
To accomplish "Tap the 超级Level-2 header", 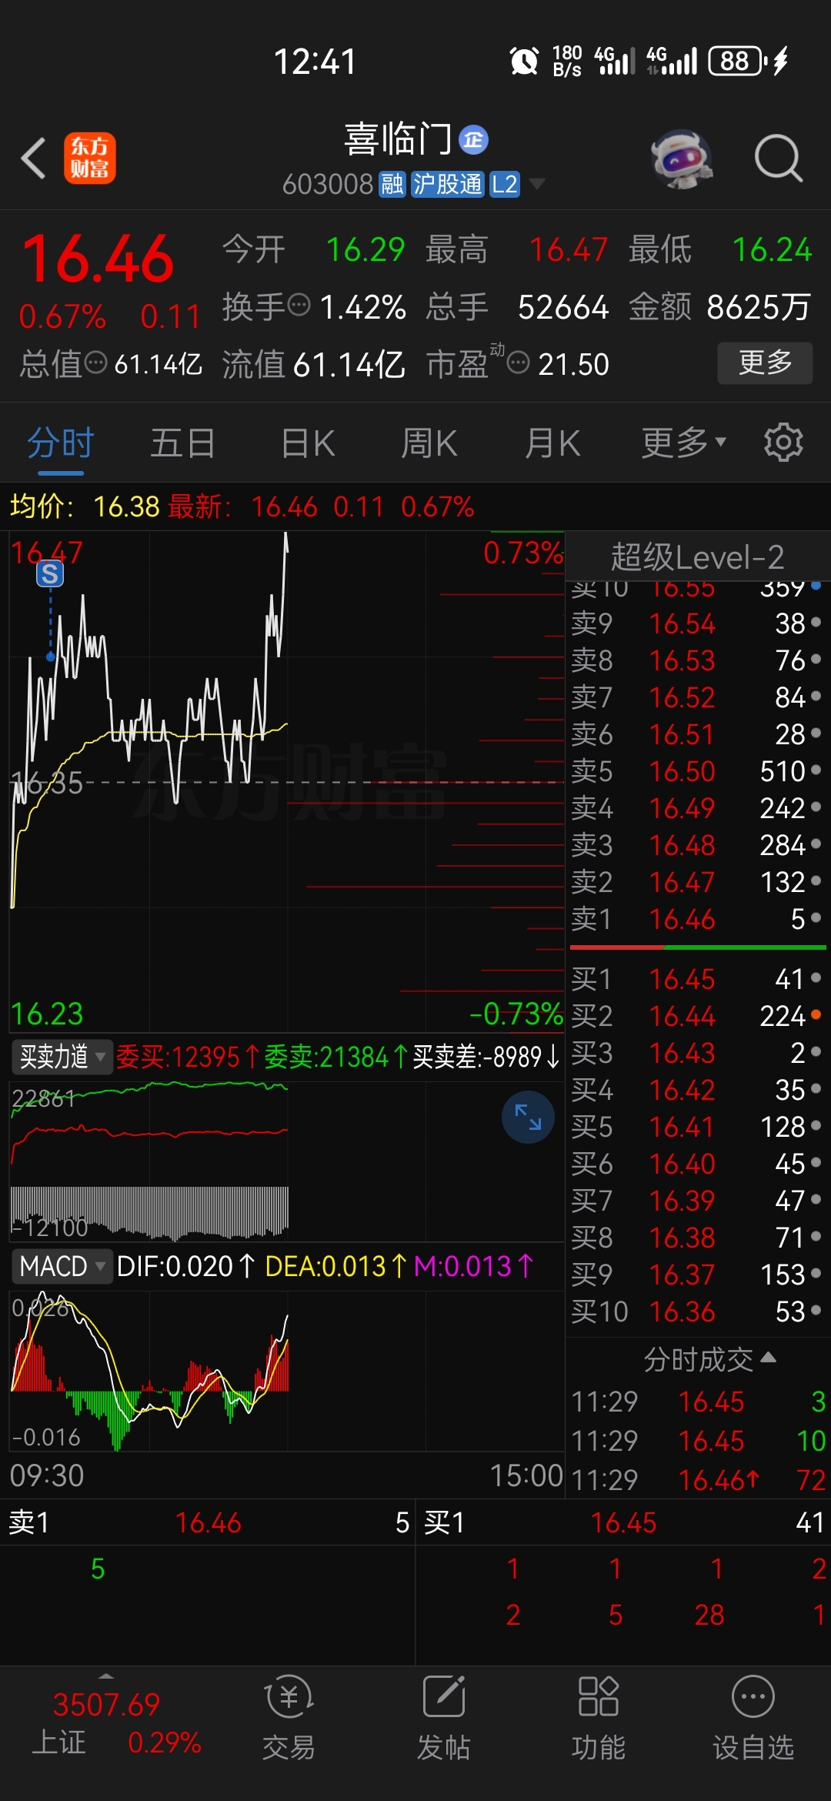I will tap(698, 556).
